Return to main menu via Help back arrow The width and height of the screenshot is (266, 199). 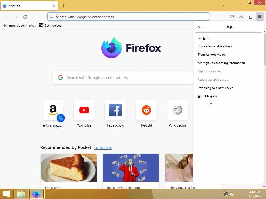point(199,27)
